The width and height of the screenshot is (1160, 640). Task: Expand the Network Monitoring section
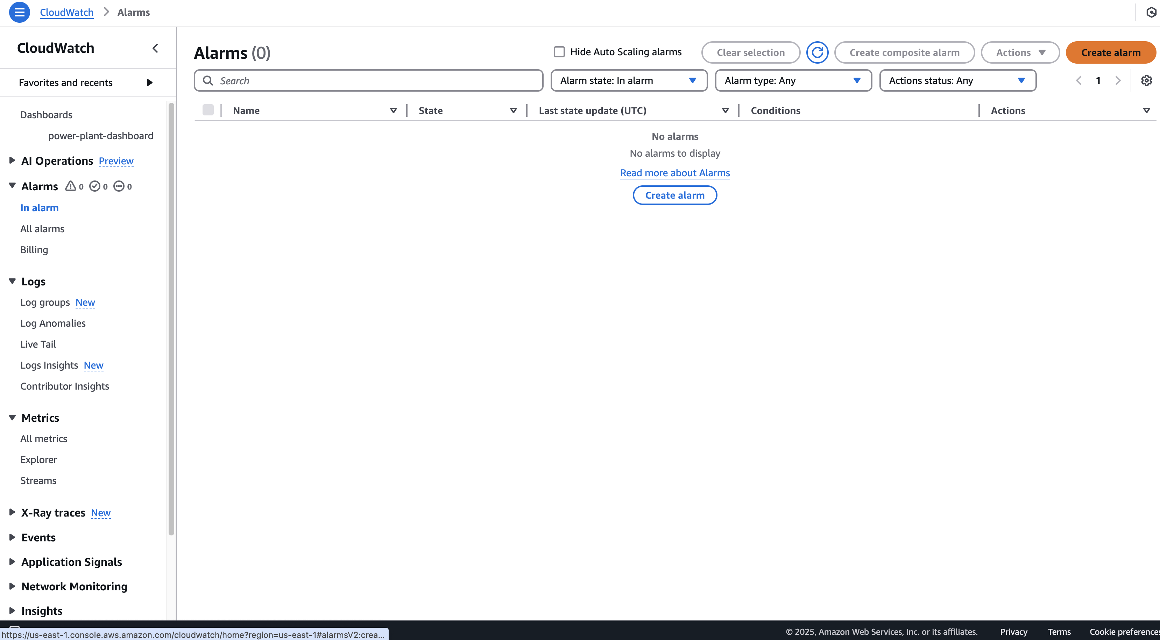click(x=12, y=586)
